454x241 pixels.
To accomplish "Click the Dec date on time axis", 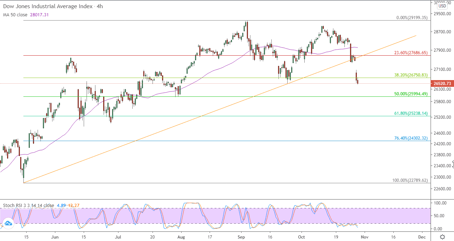I will pyautogui.click(x=422, y=236).
